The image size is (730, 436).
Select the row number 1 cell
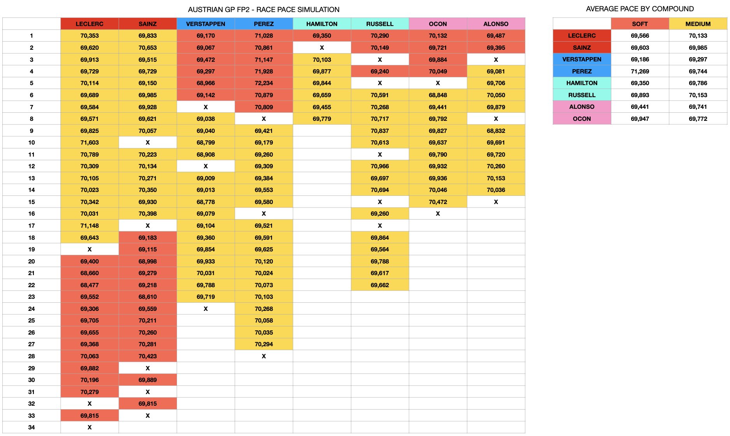32,36
